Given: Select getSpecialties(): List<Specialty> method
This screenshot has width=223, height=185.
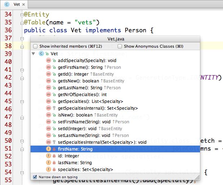Looking at the screenshot, I should point(115,101).
